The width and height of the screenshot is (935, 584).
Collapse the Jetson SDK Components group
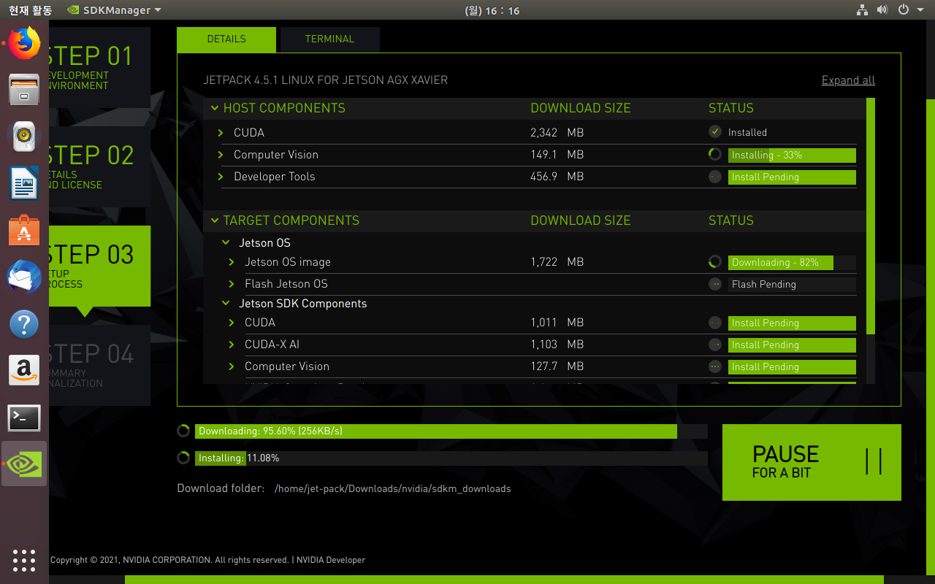click(x=226, y=304)
